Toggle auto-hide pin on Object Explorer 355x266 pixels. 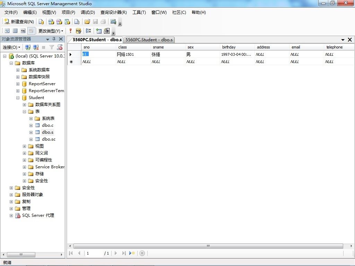pos(54,39)
